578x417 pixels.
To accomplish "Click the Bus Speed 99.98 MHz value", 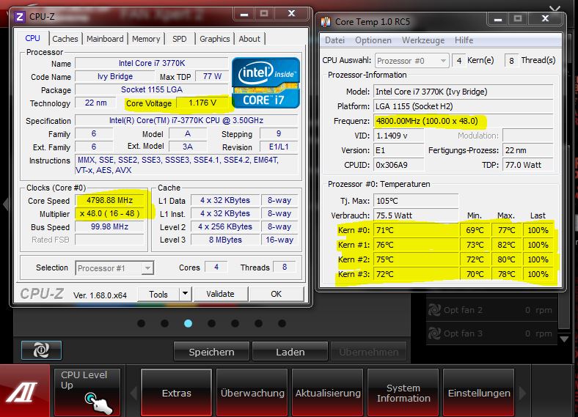I will pyautogui.click(x=109, y=226).
